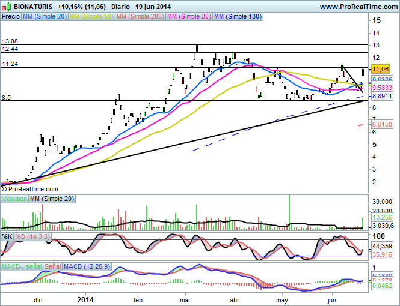Click the MM (Simple 200) label
The height and width of the screenshot is (306, 400).
[139, 17]
